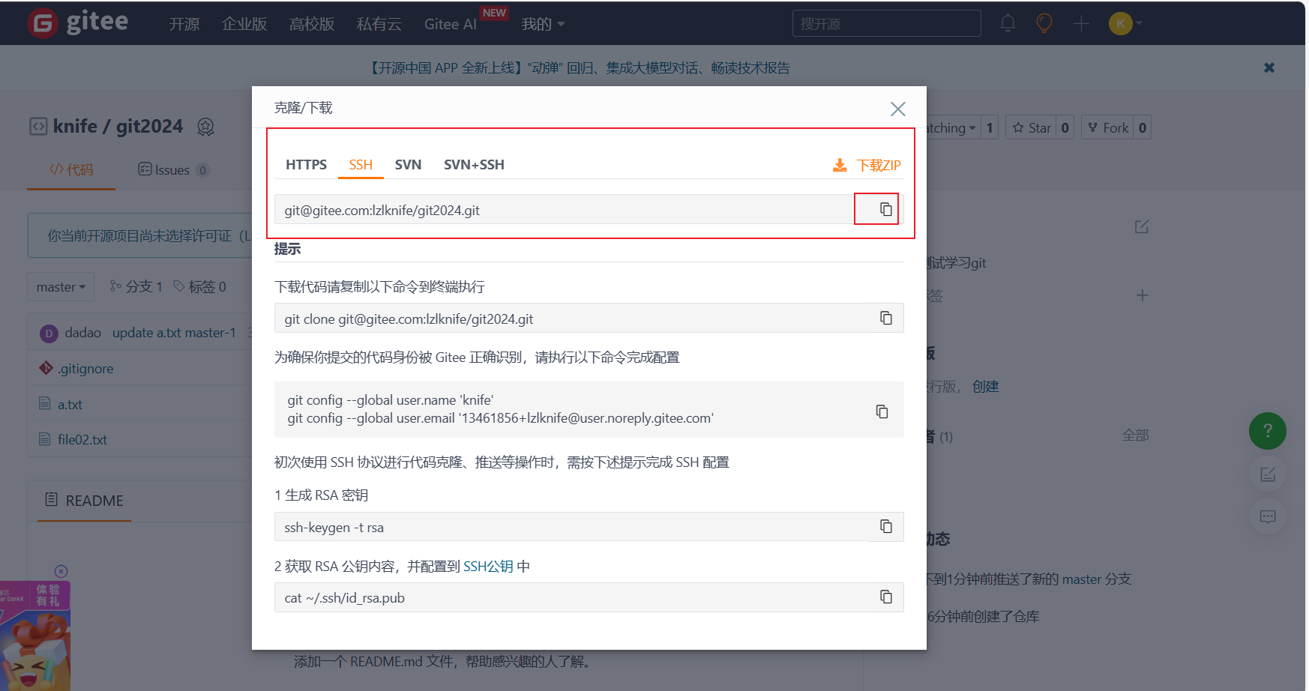Open the green help question button
The image size is (1309, 691).
1268,431
